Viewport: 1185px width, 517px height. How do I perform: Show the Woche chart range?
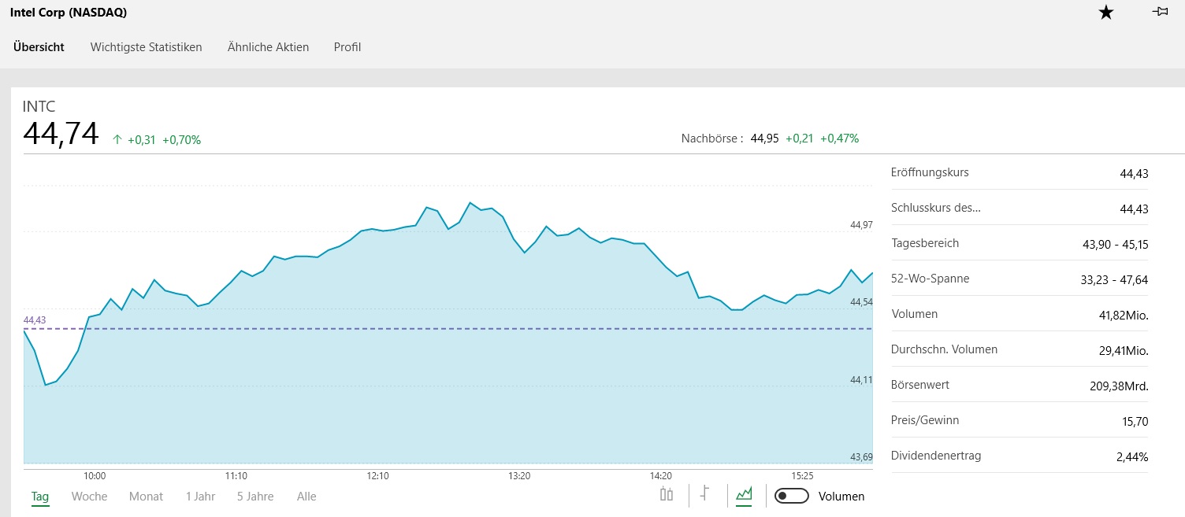tap(89, 497)
